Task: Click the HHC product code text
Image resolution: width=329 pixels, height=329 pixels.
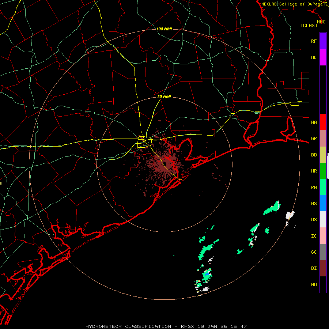Action: [321, 22]
